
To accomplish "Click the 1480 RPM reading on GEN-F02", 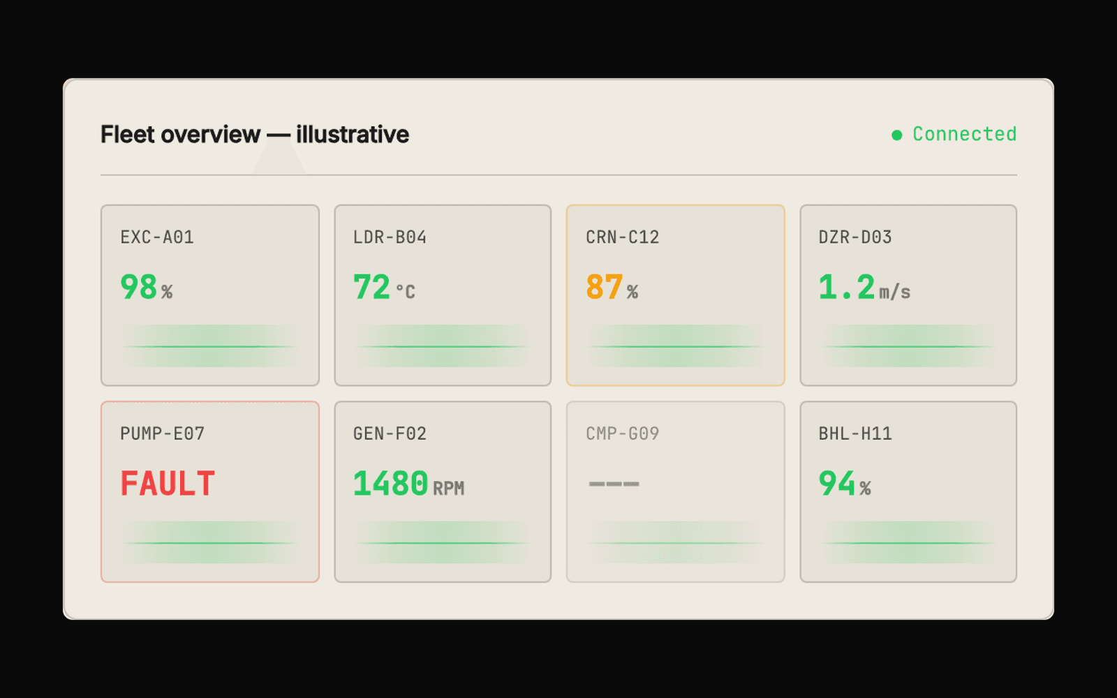I will [x=408, y=484].
